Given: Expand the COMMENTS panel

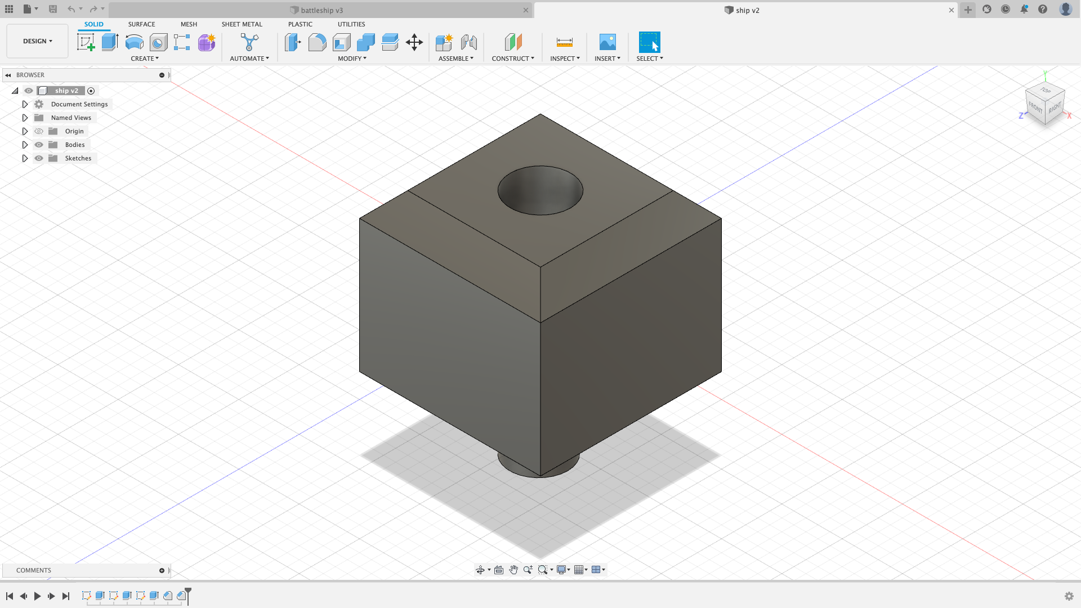Looking at the screenshot, I should (x=162, y=570).
